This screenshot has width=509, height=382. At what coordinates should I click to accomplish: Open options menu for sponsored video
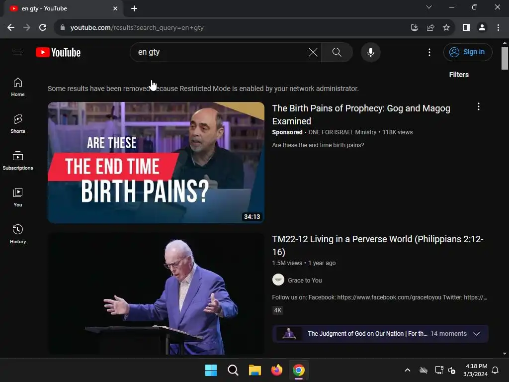point(478,106)
